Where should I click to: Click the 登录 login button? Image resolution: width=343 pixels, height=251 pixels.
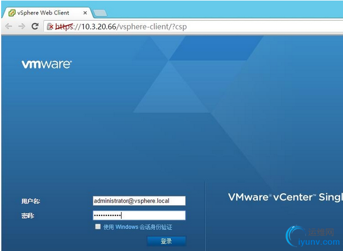coord(166,241)
